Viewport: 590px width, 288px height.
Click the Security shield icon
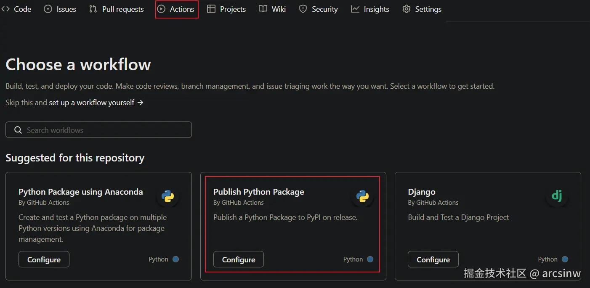(303, 9)
